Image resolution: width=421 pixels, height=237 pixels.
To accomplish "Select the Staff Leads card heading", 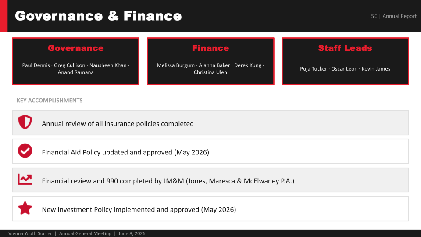I will 345,48.
